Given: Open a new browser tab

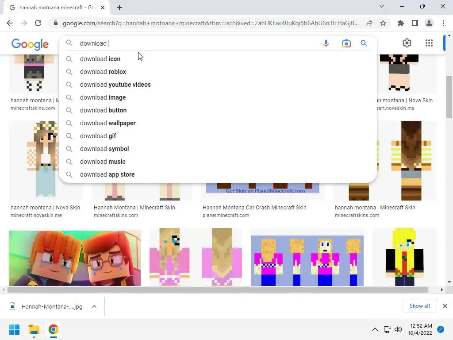Looking at the screenshot, I should [x=119, y=8].
